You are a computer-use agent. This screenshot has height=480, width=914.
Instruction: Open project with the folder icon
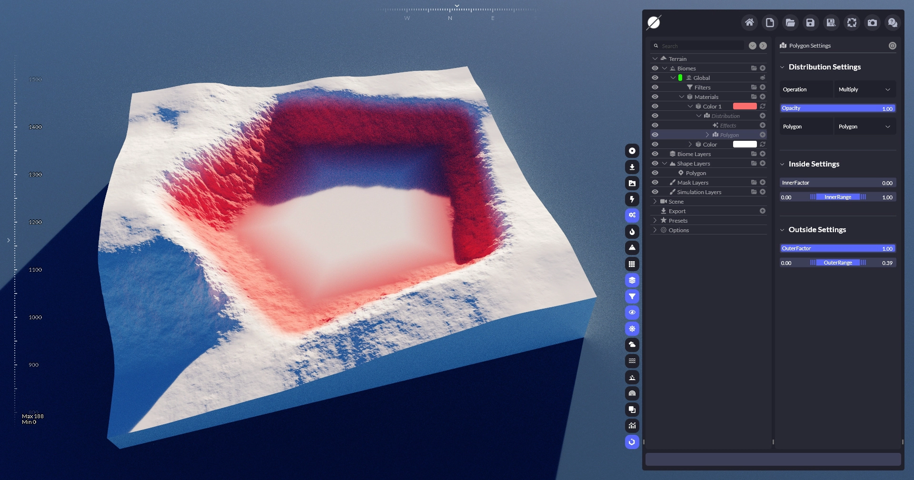tap(790, 22)
